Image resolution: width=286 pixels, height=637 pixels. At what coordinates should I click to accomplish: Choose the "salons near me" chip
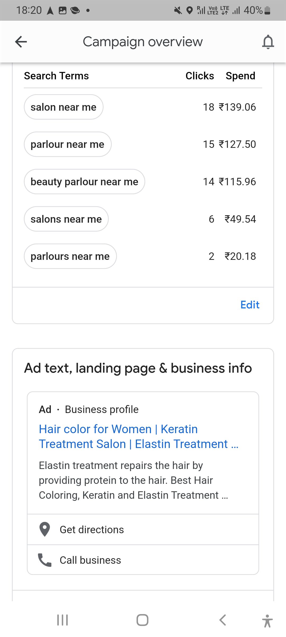[66, 219]
